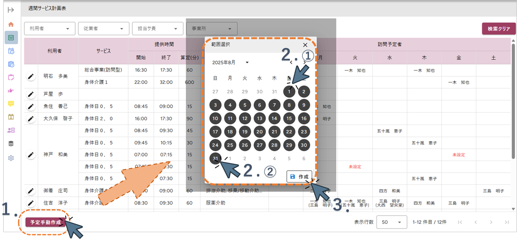The image size is (517, 247).
Task: Open the outlined calendar-clock sidebar icon
Action: (11, 51)
